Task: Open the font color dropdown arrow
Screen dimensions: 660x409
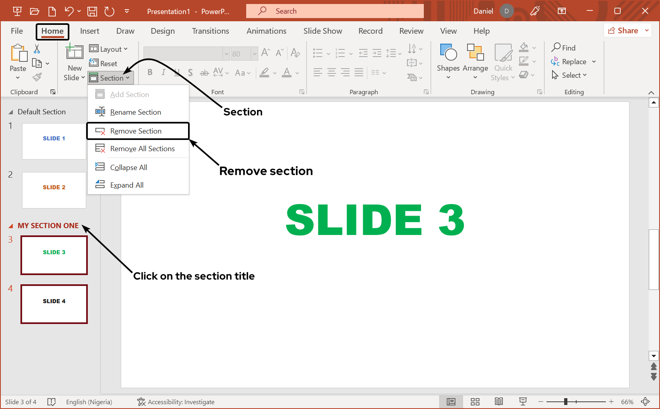Action: coord(297,73)
